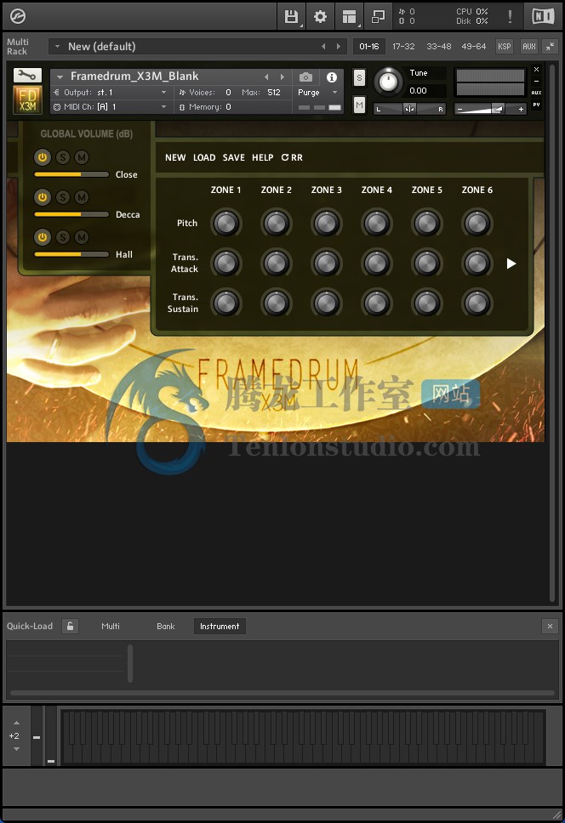Go to previous instrument preset arrow
Image resolution: width=565 pixels, height=823 pixels.
coord(266,77)
